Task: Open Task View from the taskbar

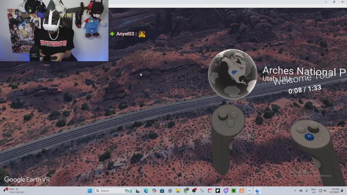Action: (138, 191)
